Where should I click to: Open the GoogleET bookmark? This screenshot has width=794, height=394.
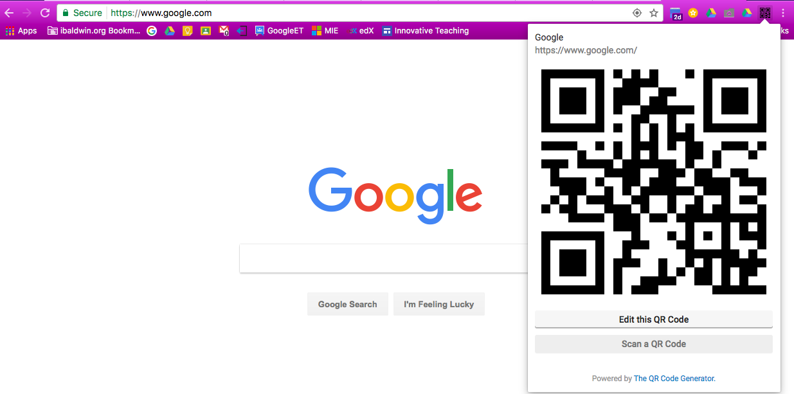pyautogui.click(x=279, y=31)
